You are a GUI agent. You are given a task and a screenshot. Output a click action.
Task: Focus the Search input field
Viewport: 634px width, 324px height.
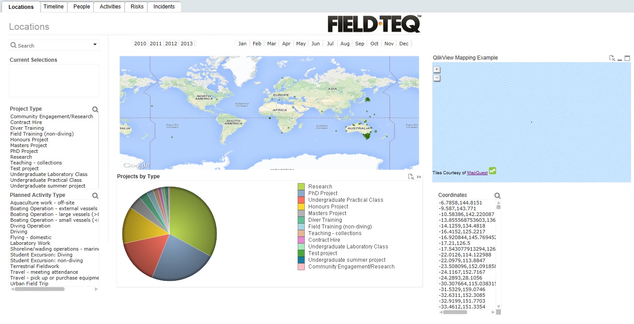coord(54,45)
